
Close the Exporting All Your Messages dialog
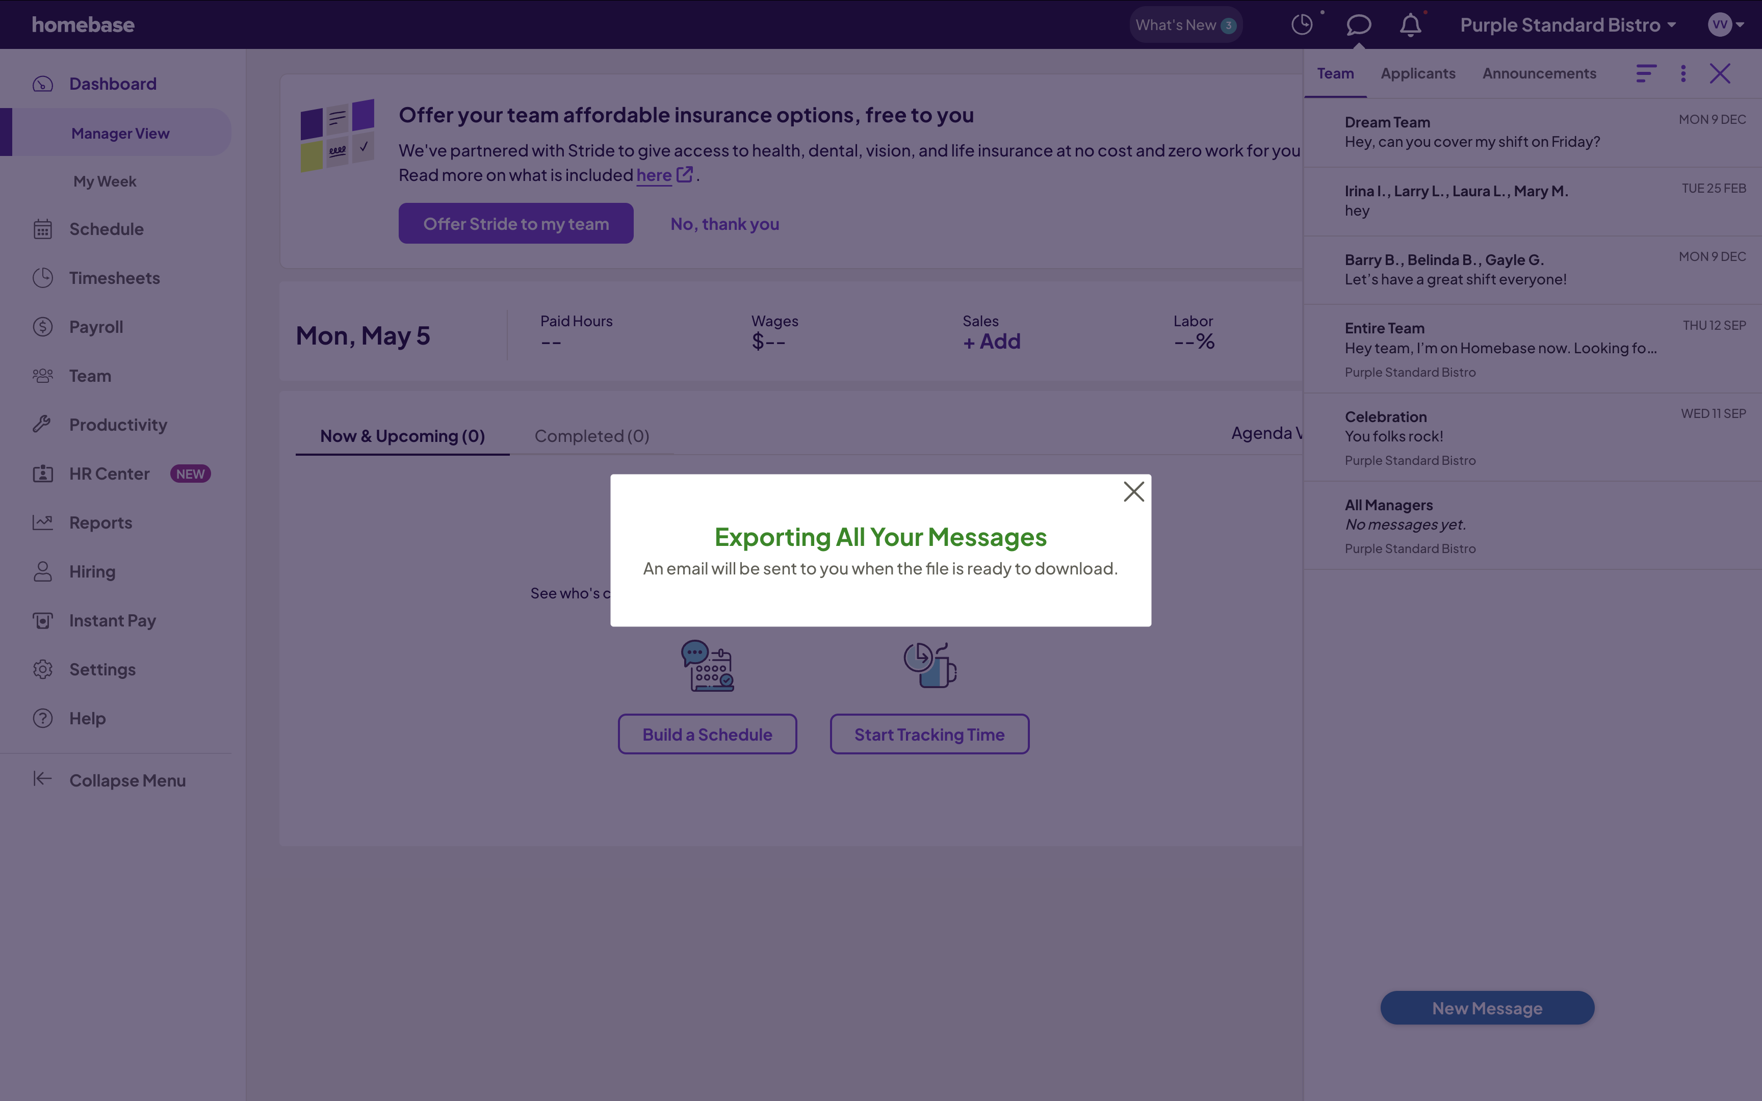(1134, 491)
